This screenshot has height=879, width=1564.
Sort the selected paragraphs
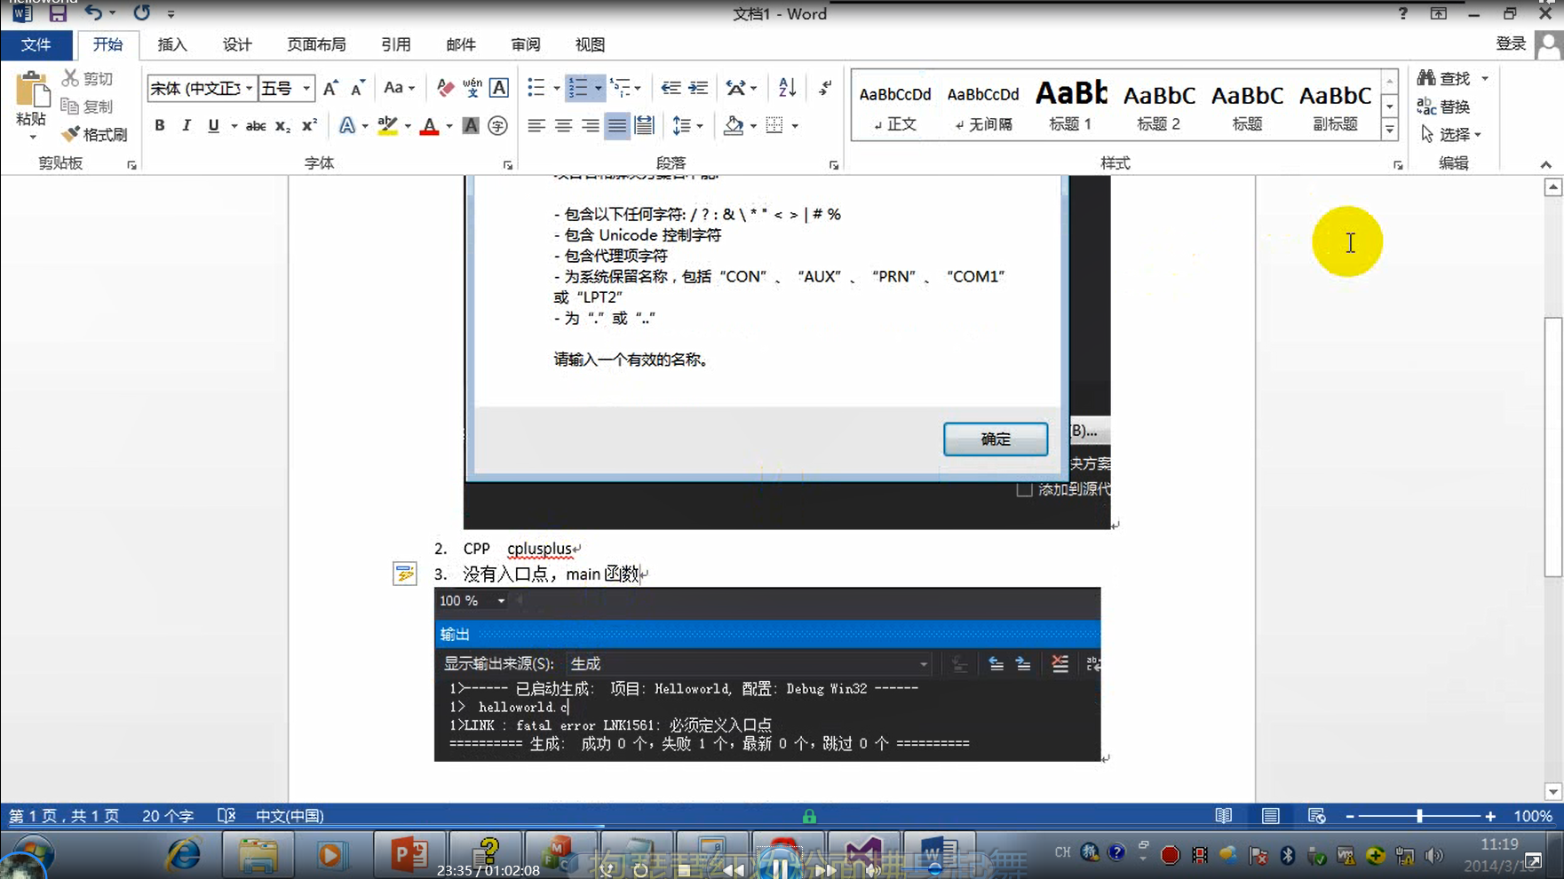coord(785,87)
